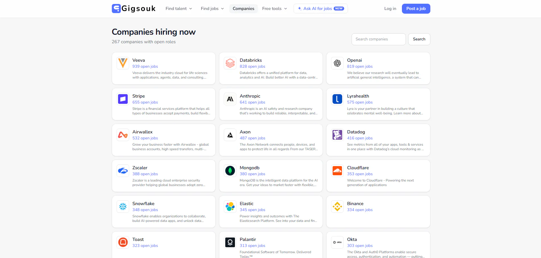The image size is (541, 258).
Task: Click the Gigsouk logo icon
Action: point(116,9)
